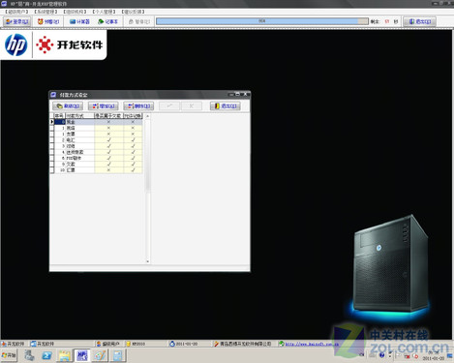Open the first menu in the menu bar

tap(16, 12)
